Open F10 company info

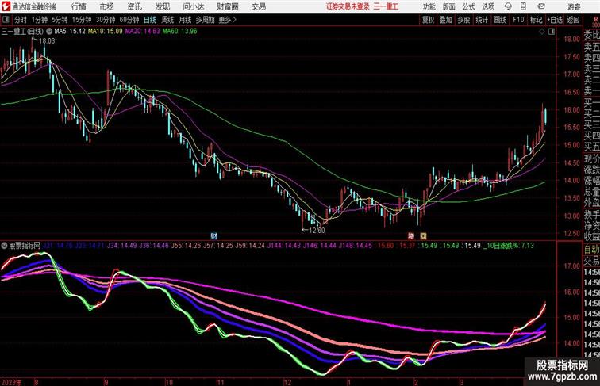point(518,20)
